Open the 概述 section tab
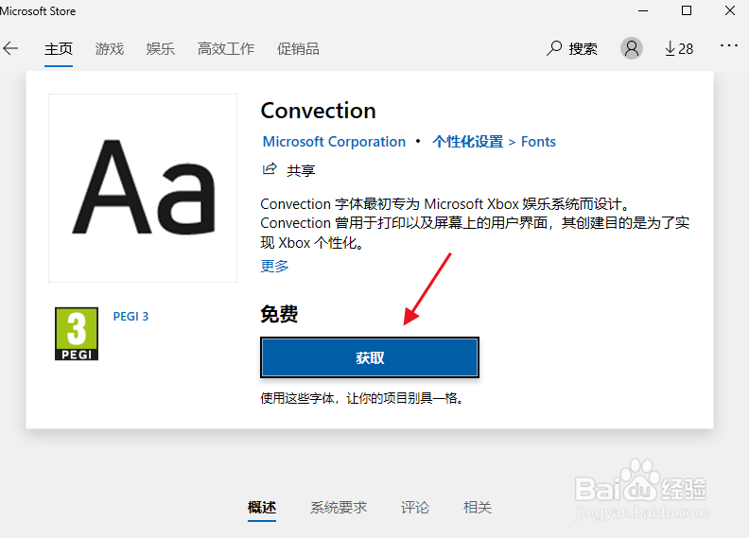749x538 pixels. (x=262, y=508)
